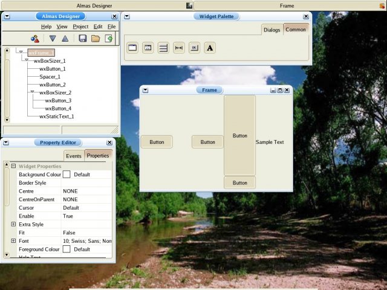Switch to the Events tab

click(x=73, y=156)
